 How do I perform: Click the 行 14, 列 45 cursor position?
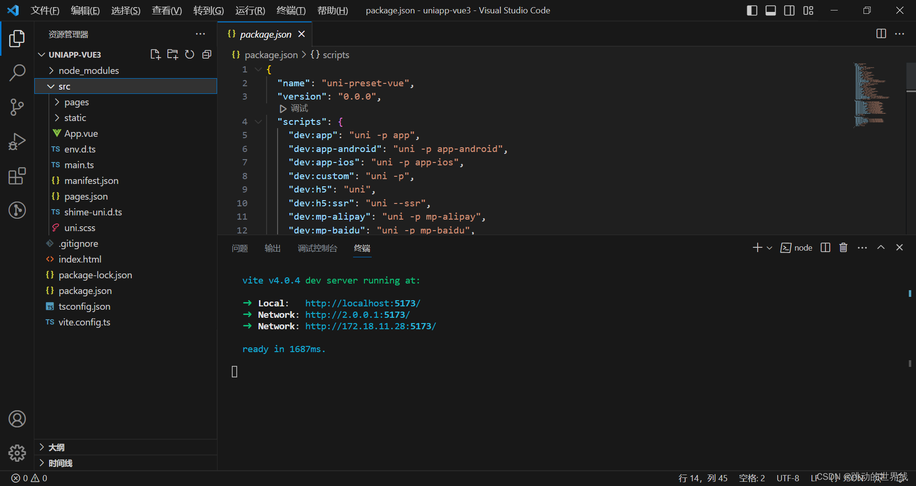click(x=703, y=478)
